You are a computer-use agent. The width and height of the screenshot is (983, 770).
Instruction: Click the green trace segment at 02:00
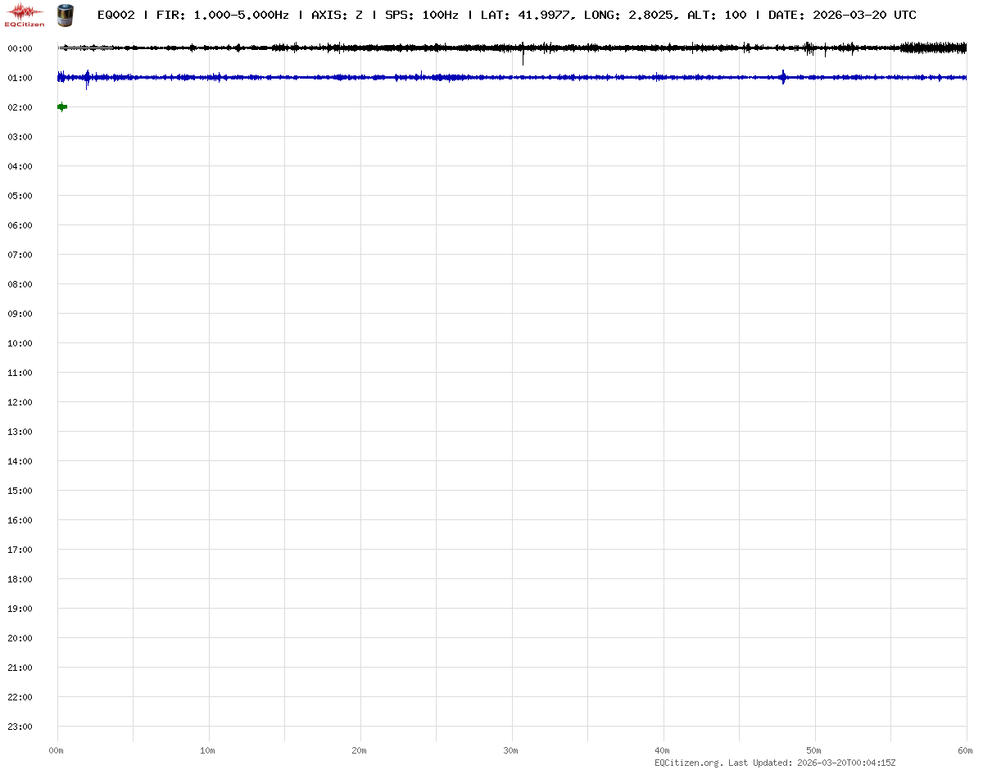(61, 106)
